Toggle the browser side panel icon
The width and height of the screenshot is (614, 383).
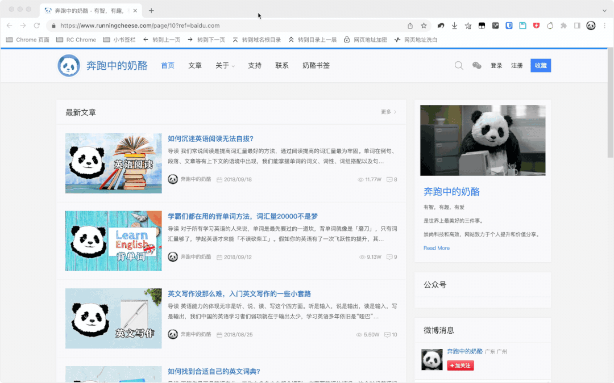(577, 26)
